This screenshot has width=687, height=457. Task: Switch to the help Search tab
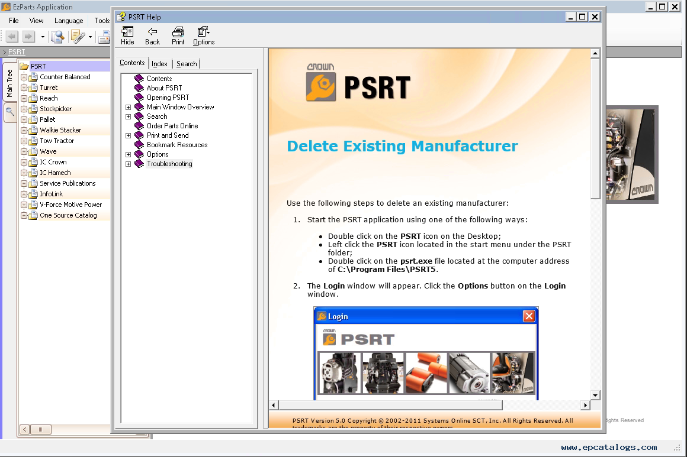pos(187,64)
